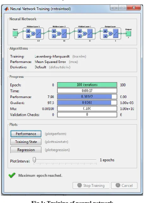Click Hidden Layer 3 transfer function block
Viewport: 144px width, 203px height.
[x=90, y=34]
